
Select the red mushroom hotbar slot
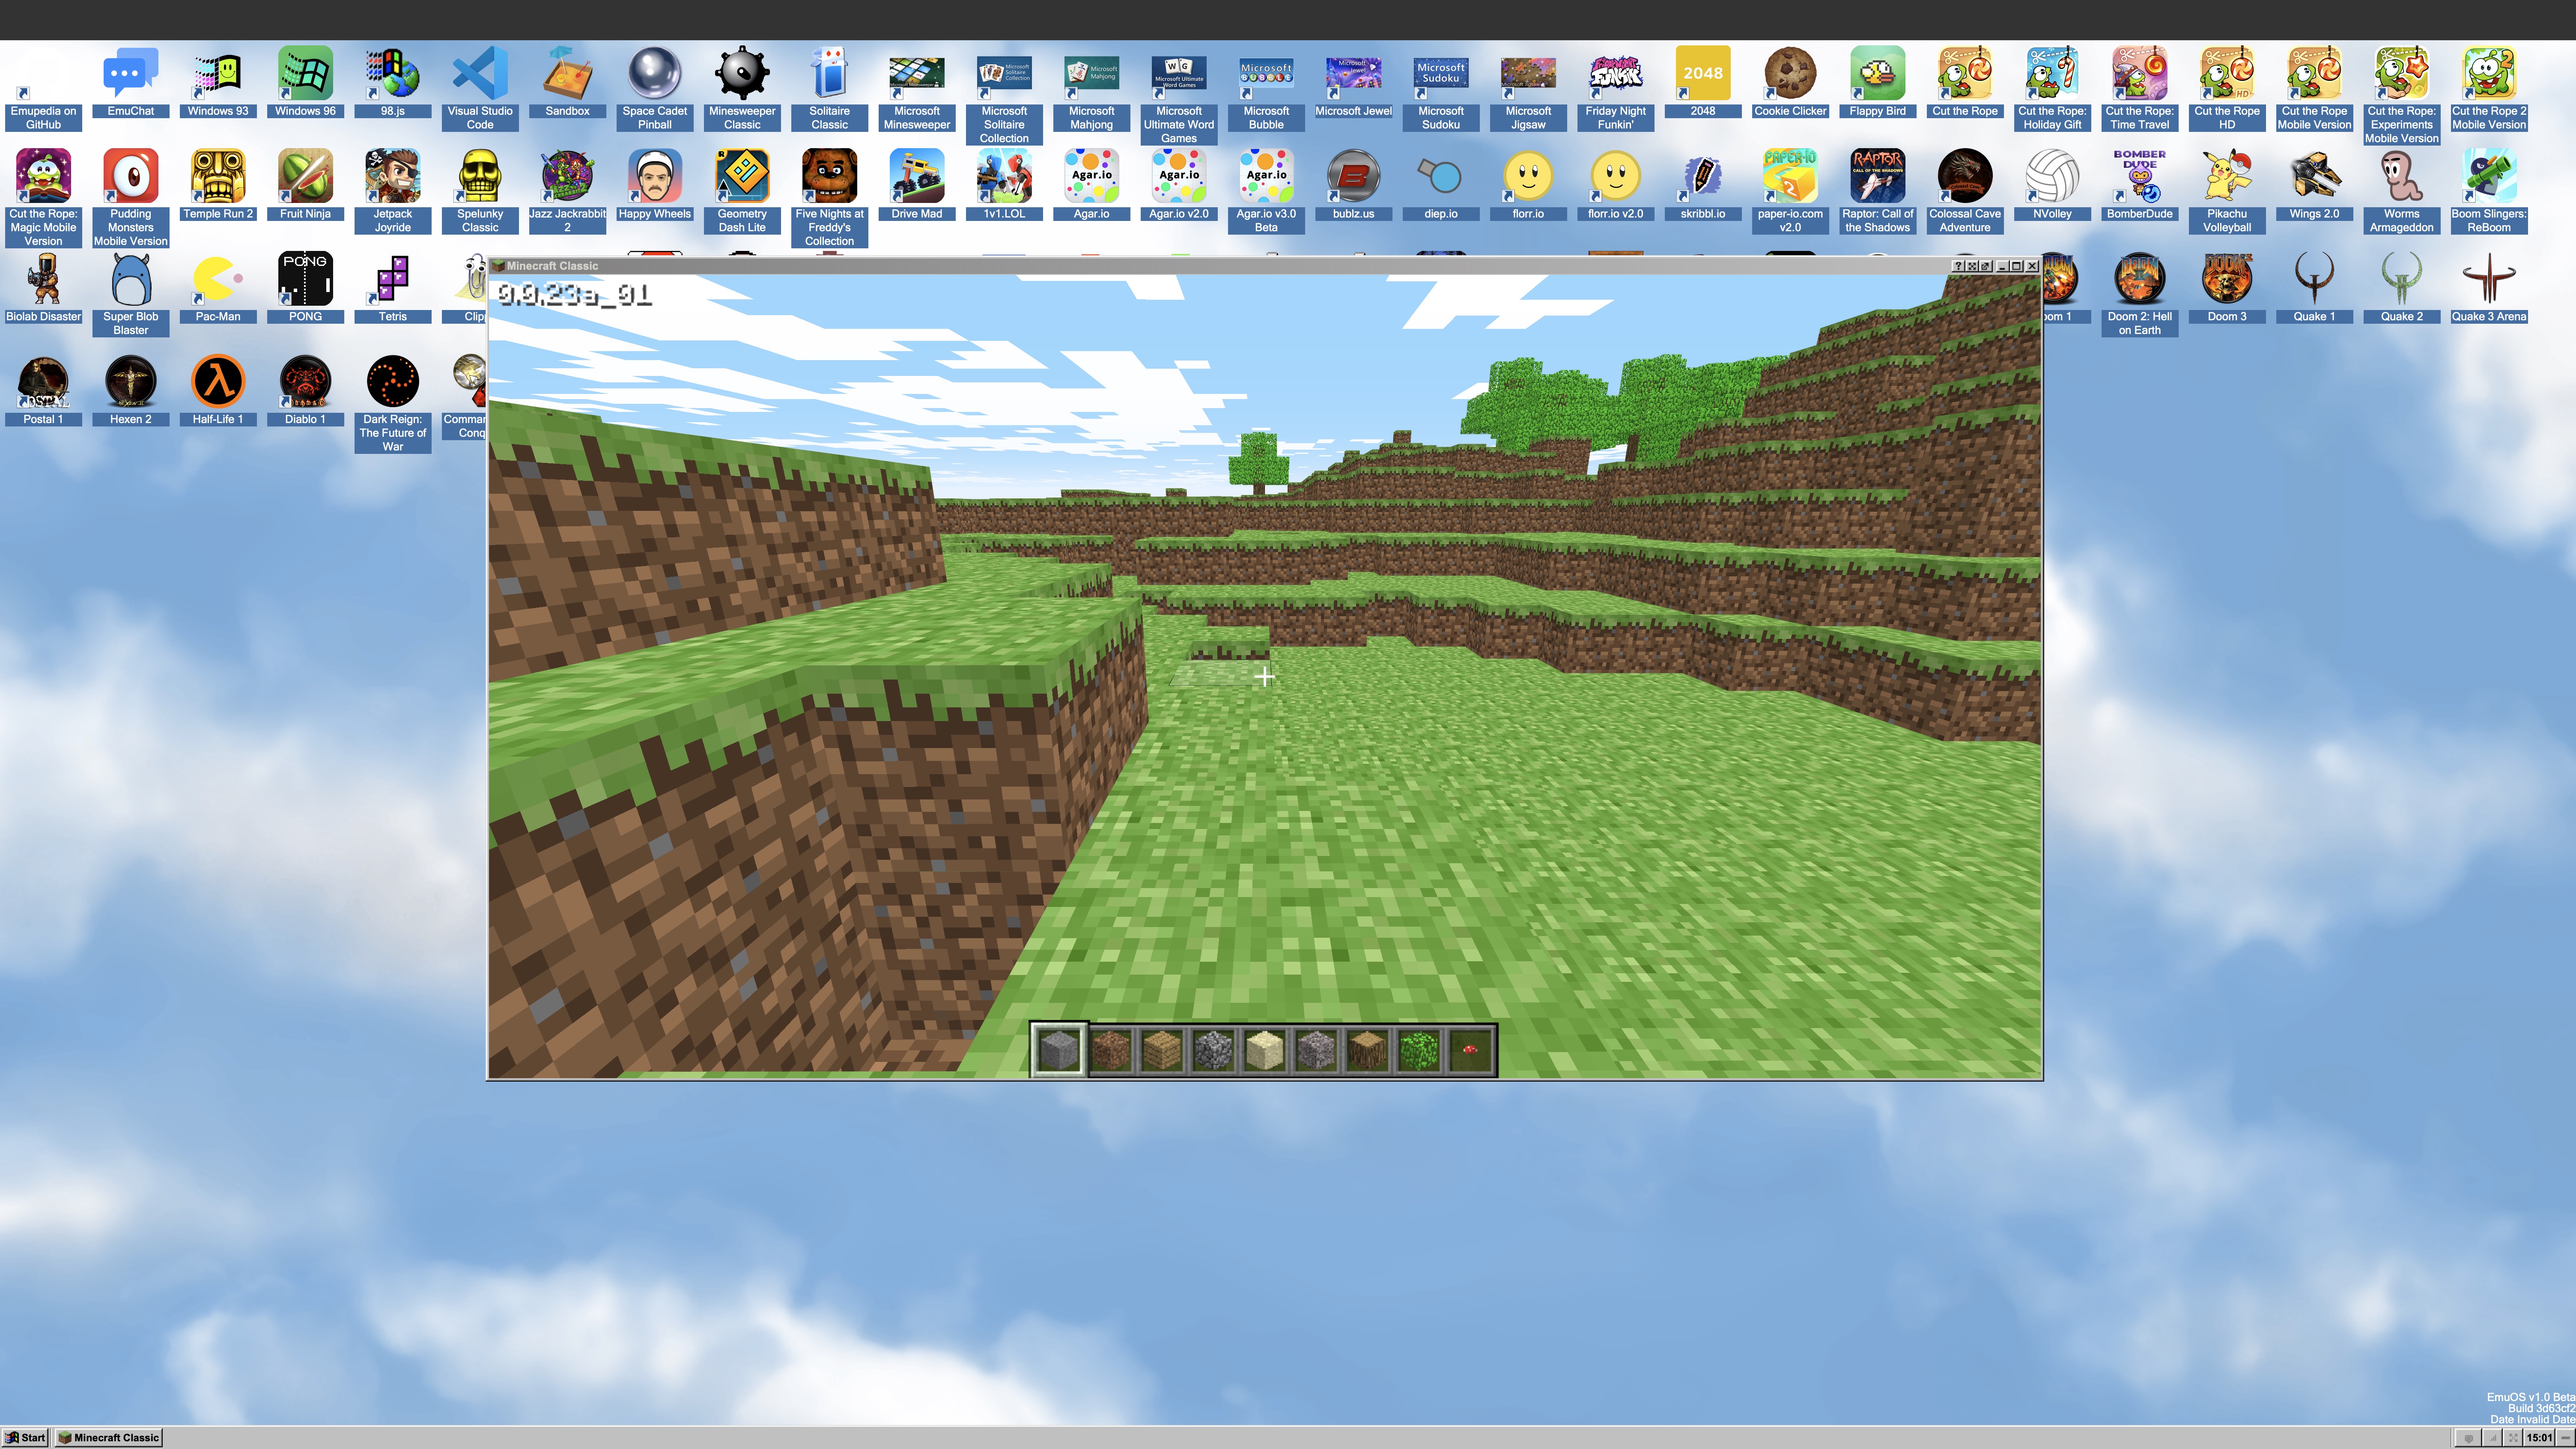[x=1471, y=1050]
